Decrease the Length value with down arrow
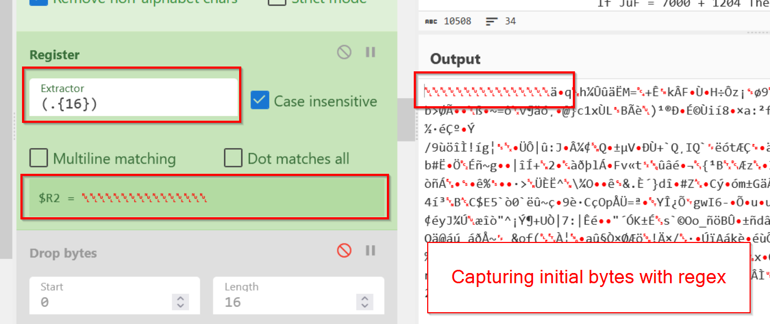 [x=364, y=305]
